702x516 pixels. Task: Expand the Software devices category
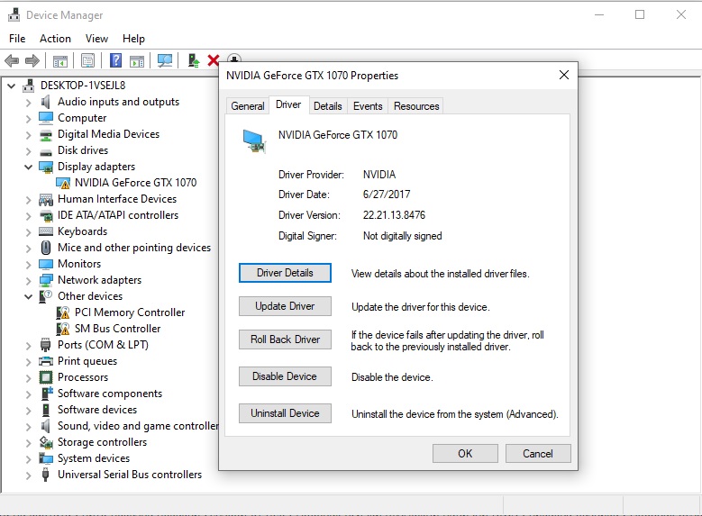pyautogui.click(x=28, y=410)
